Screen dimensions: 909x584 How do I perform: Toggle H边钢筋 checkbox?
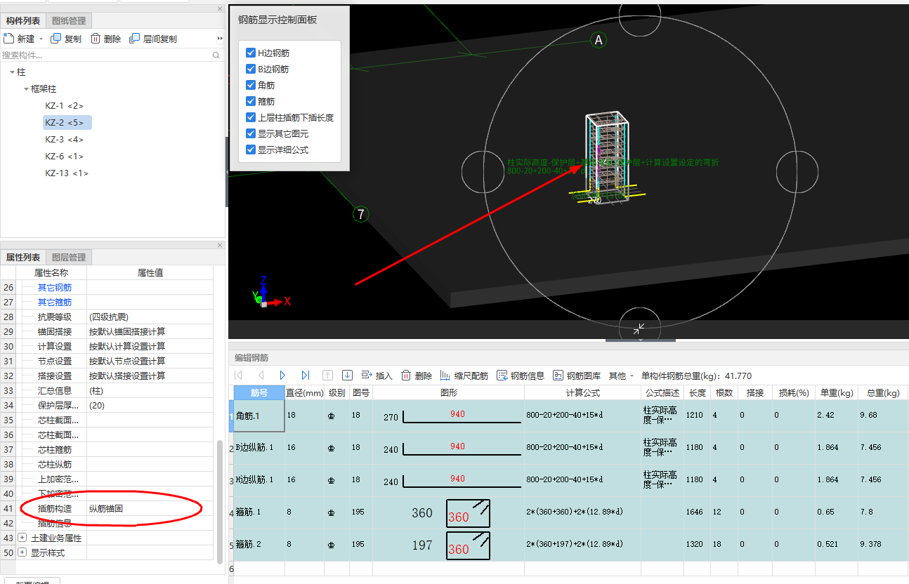(x=251, y=53)
